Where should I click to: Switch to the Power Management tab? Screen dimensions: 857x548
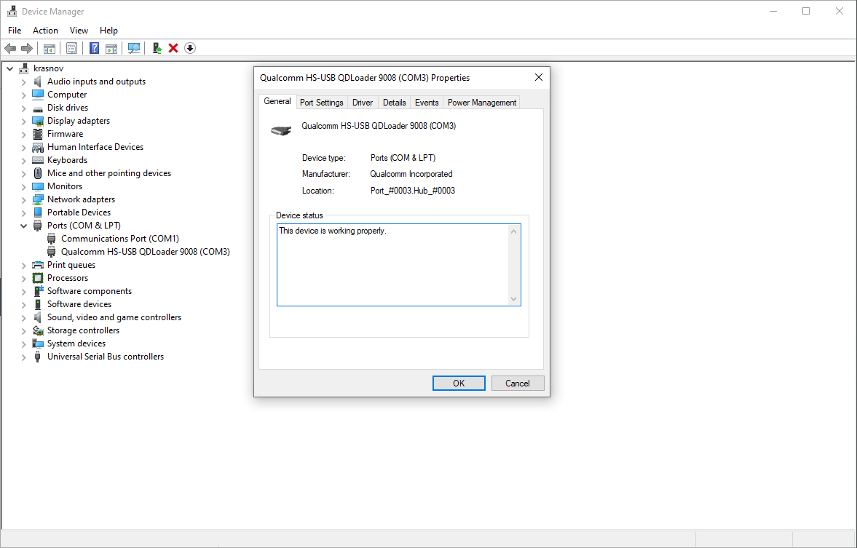pos(481,103)
